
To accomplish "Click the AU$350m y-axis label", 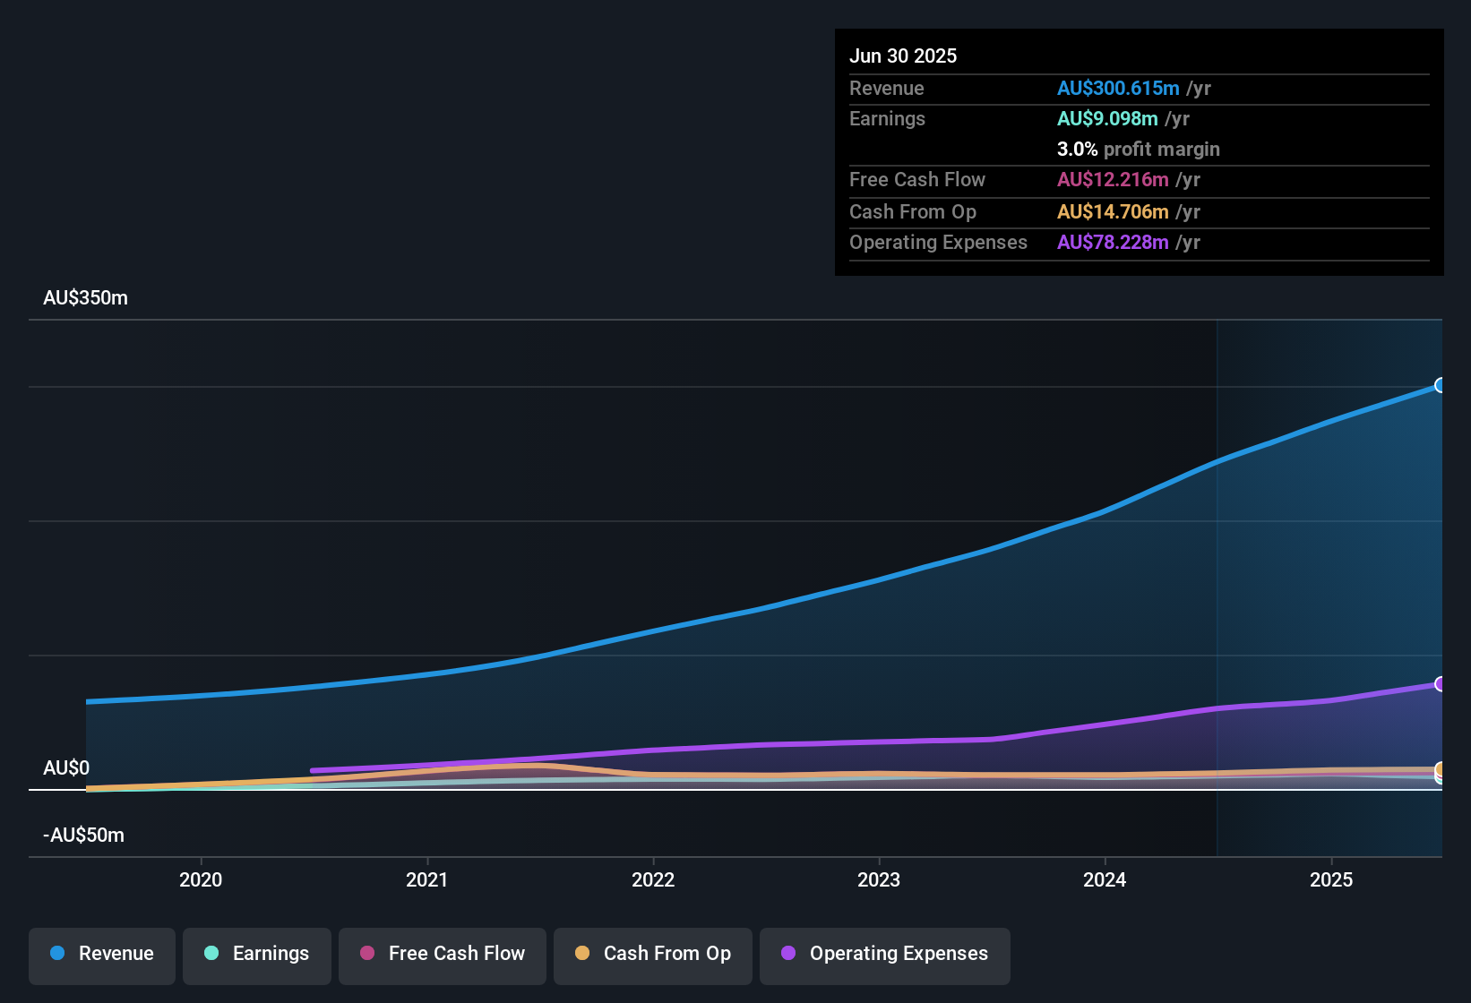I will coord(86,298).
